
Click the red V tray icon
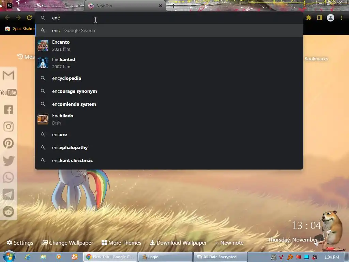click(x=281, y=257)
